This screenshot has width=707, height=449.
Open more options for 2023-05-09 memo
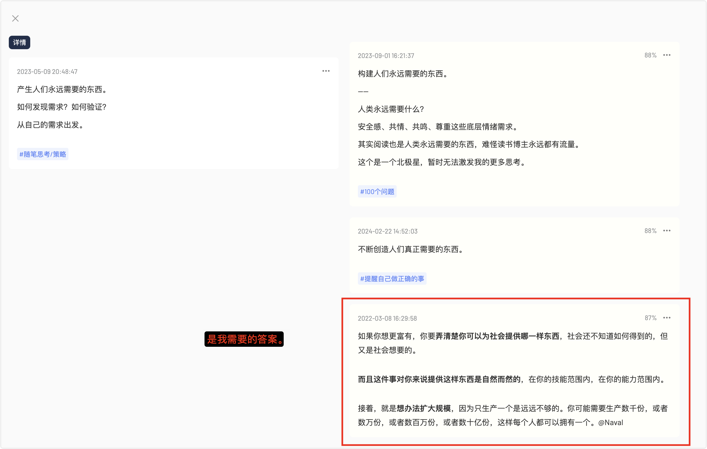tap(326, 71)
